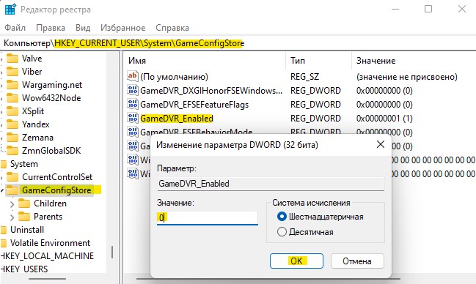Click REG_SZ type cell

tap(305, 77)
